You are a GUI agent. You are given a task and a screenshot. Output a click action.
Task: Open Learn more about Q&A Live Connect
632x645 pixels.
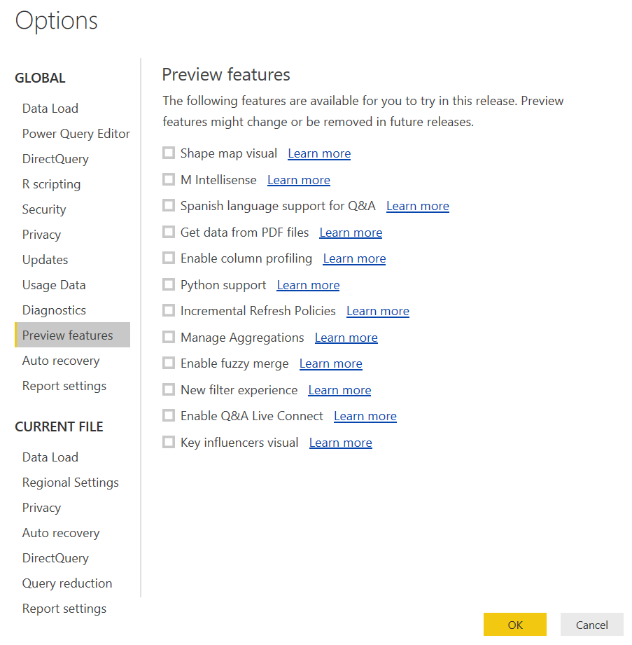coord(365,415)
